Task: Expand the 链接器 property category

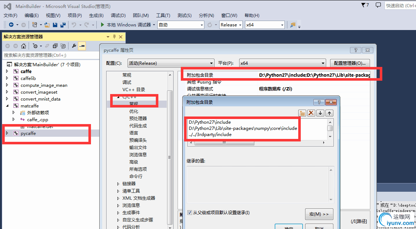Action: (x=118, y=183)
